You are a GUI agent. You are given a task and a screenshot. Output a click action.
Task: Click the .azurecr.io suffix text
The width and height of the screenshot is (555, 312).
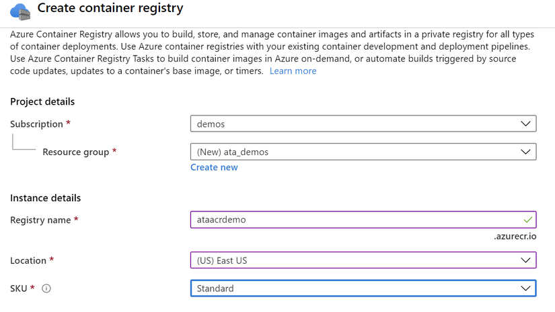coord(515,236)
